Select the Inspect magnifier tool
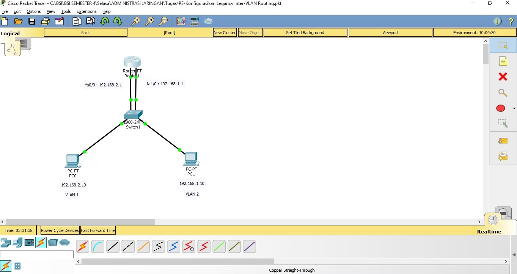This screenshot has width=517, height=274. [x=503, y=92]
